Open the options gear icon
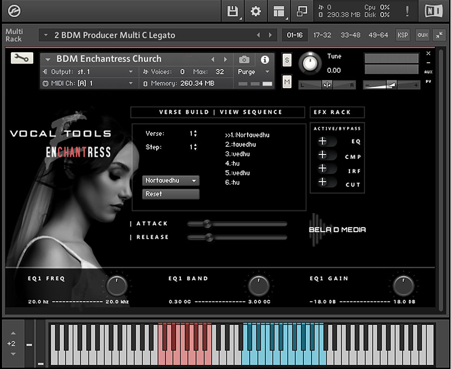The width and height of the screenshot is (451, 369). pos(256,11)
